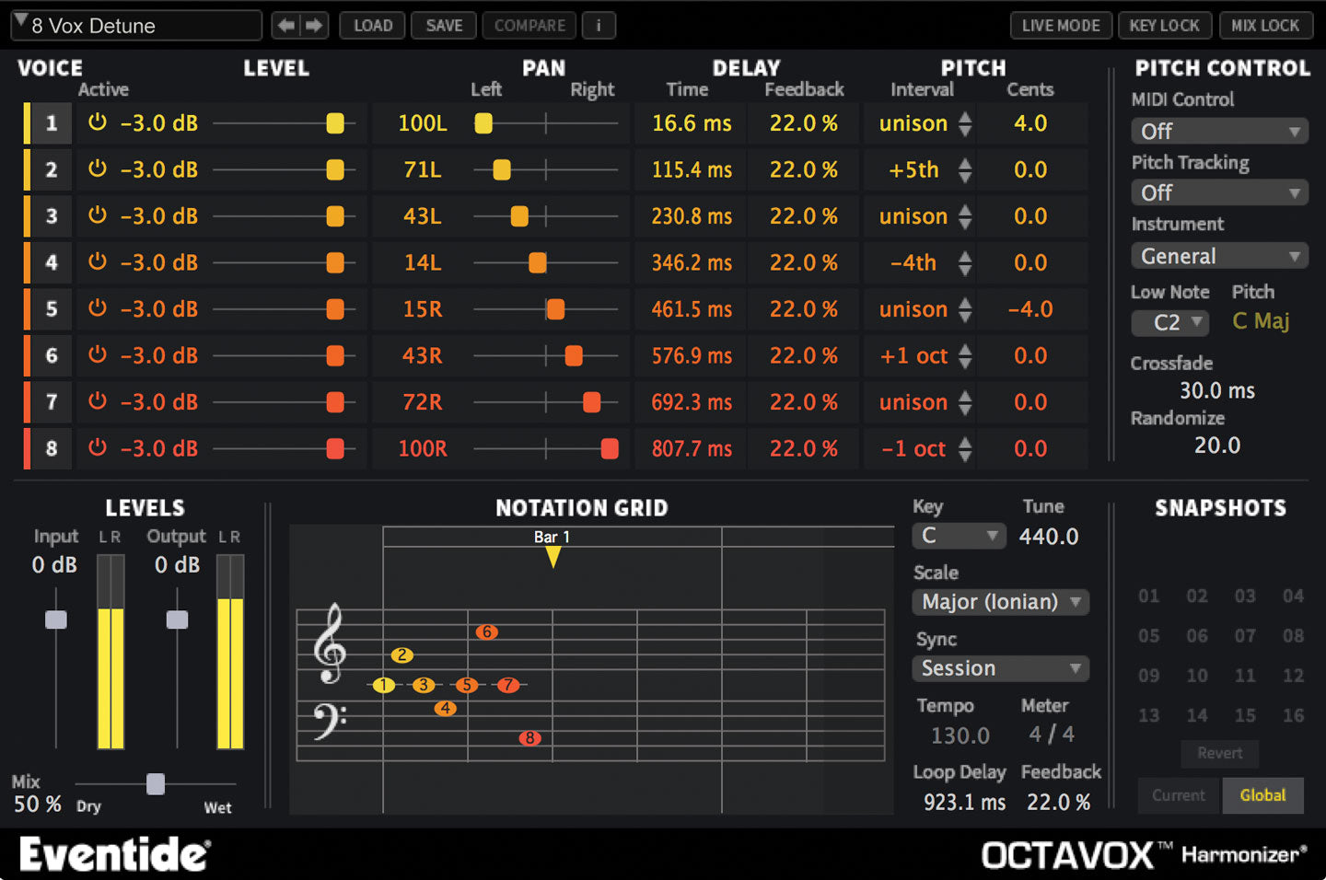The height and width of the screenshot is (880, 1326).
Task: Enable LIVE MODE button
Action: coord(1060,26)
